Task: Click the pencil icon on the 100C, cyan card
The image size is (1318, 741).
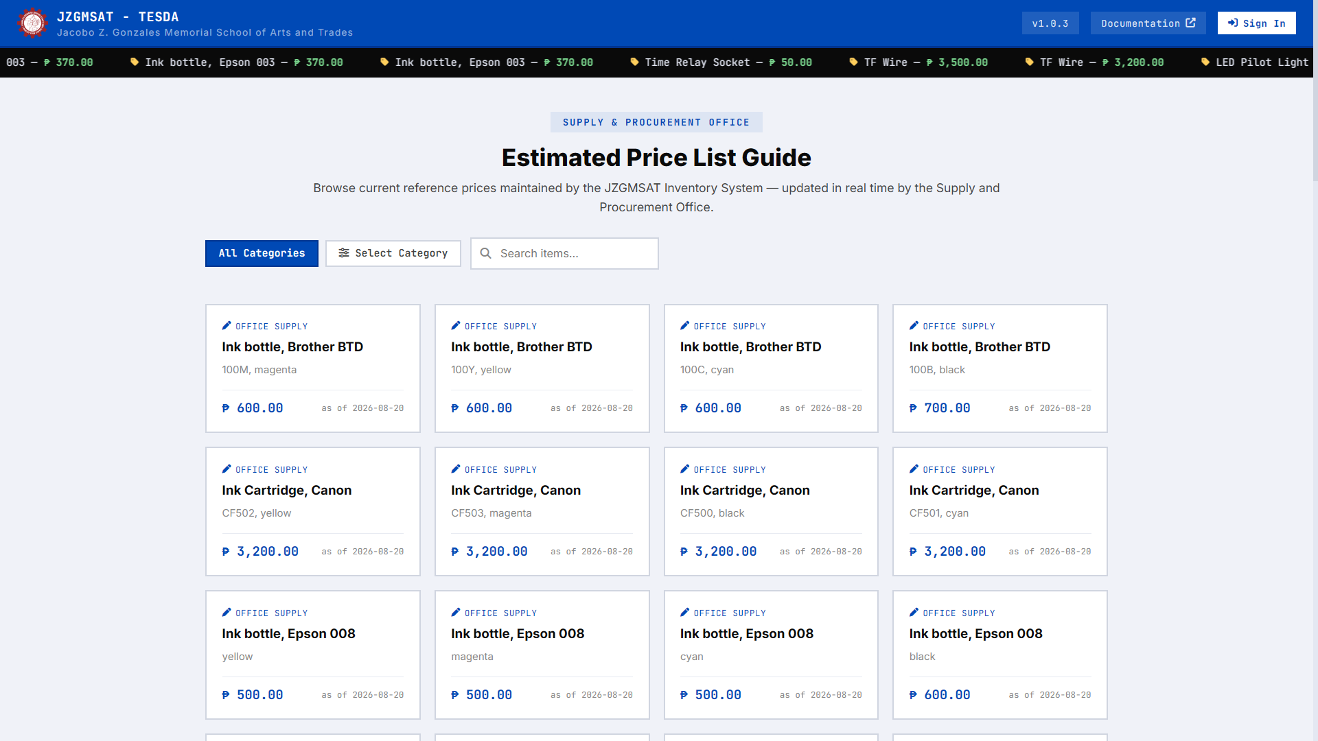Action: (684, 326)
